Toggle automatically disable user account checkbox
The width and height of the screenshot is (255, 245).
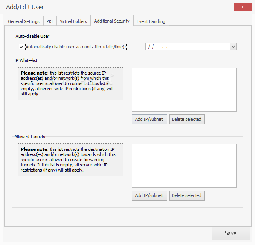pyautogui.click(x=21, y=47)
